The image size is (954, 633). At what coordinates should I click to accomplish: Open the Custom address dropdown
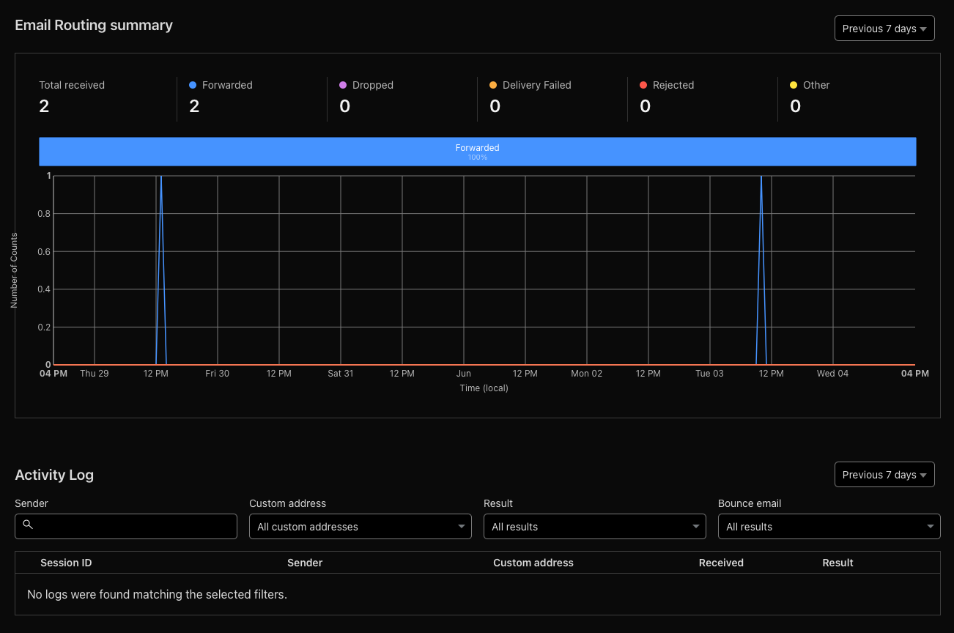(x=360, y=526)
